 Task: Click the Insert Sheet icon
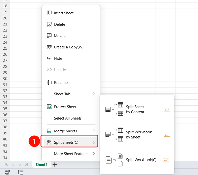click(x=49, y=13)
